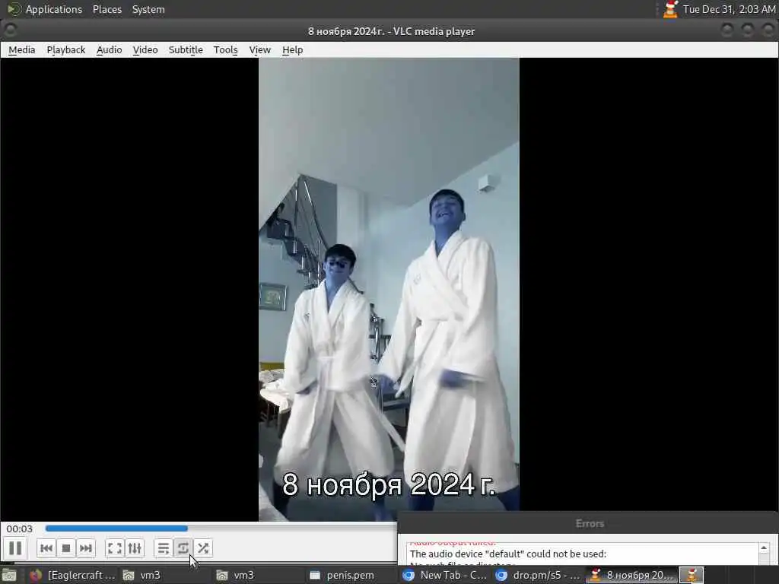Switch to first vm3 file manager window
The height and width of the screenshot is (584, 779).
167,575
